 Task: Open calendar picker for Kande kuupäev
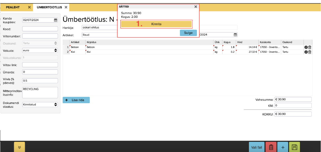coord(56,20)
